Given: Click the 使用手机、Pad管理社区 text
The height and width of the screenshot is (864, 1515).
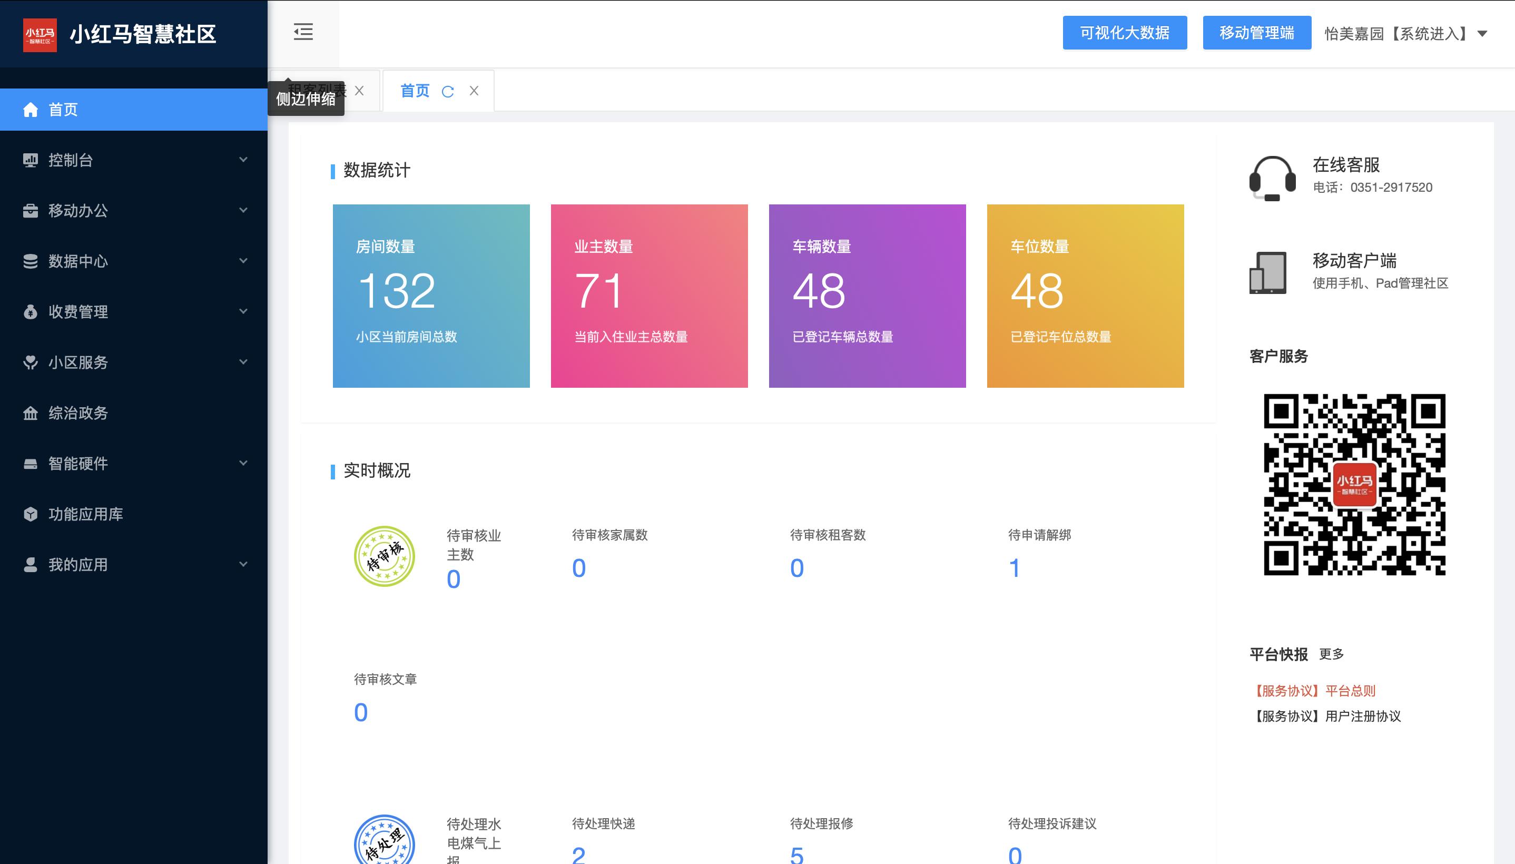Looking at the screenshot, I should tap(1380, 283).
